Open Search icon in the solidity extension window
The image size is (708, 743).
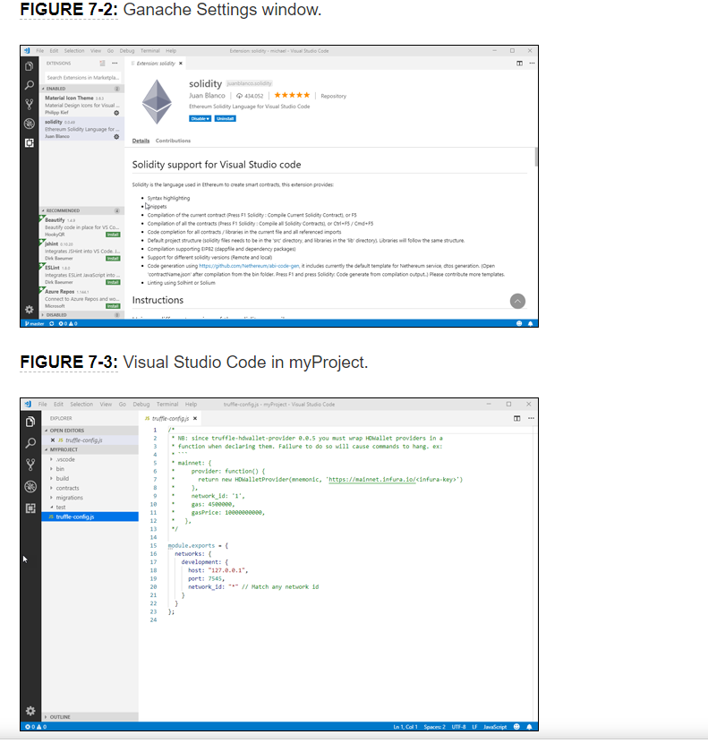click(x=30, y=85)
